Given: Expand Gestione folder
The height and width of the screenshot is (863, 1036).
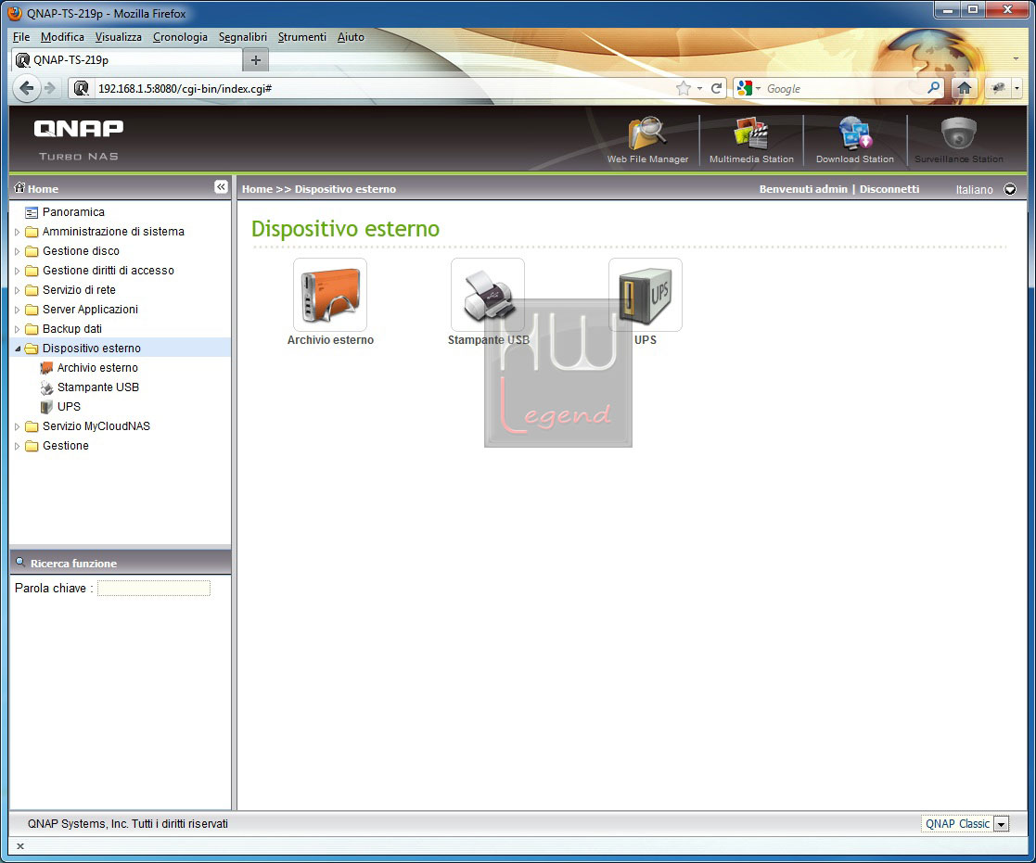Looking at the screenshot, I should click(18, 446).
